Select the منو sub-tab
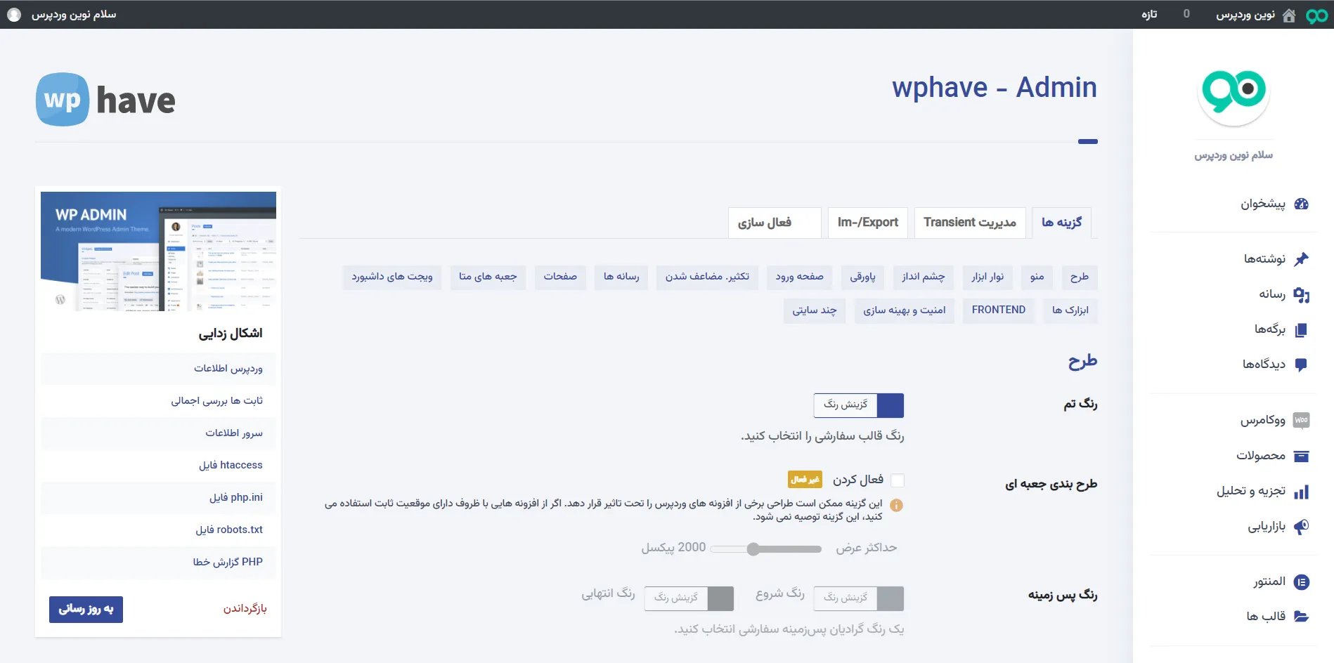This screenshot has height=663, width=1334. tap(1037, 277)
